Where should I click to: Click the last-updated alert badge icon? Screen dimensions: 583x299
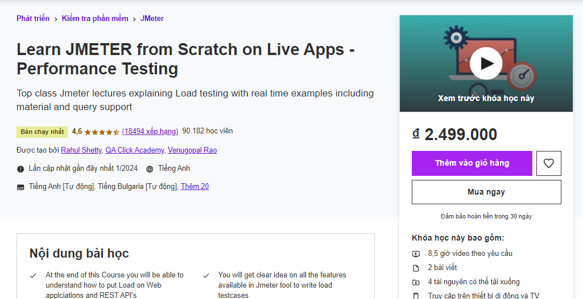click(21, 169)
